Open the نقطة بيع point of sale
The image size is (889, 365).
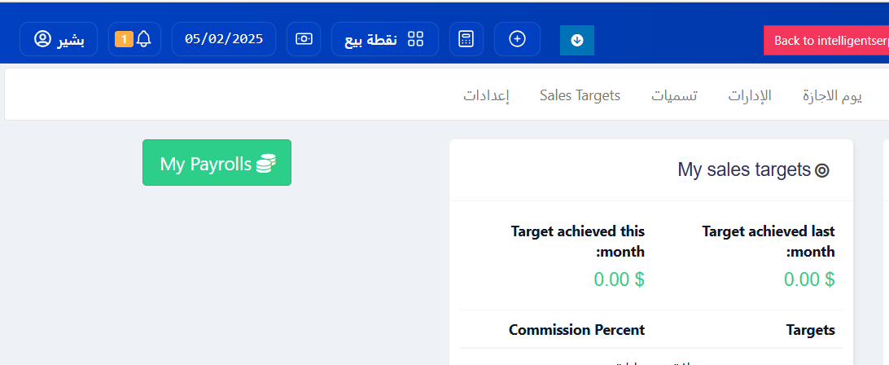[x=371, y=39]
